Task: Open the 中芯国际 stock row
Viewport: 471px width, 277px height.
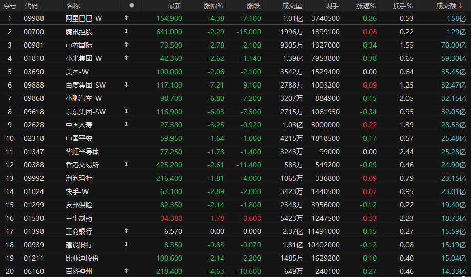Action: pyautogui.click(x=235, y=45)
